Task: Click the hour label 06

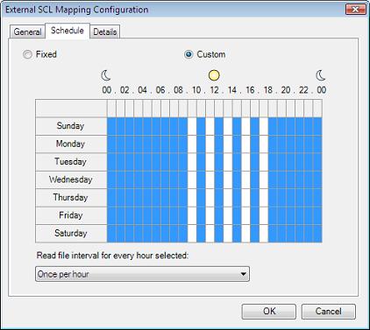Action: (x=160, y=90)
